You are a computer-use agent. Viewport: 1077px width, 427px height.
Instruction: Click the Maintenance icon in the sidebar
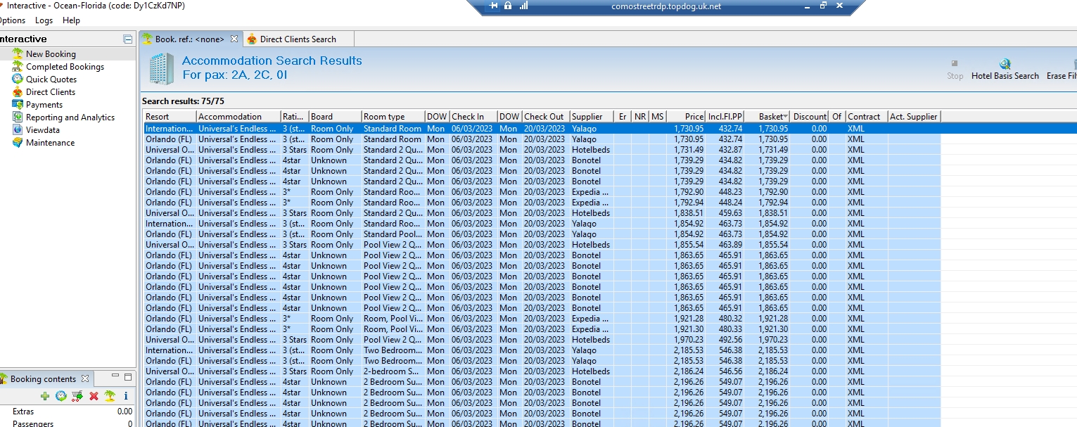(x=18, y=143)
